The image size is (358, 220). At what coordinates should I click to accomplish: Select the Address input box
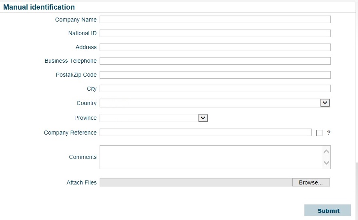point(215,47)
